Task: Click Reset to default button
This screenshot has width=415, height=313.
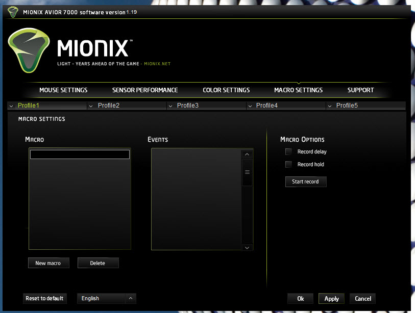Action: (x=45, y=298)
